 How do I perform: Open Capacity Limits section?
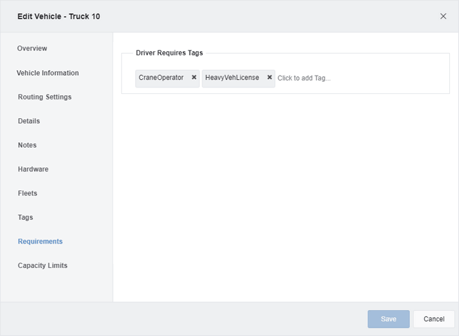coord(43,265)
